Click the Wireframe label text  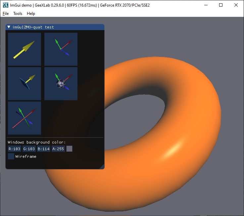(x=26, y=156)
